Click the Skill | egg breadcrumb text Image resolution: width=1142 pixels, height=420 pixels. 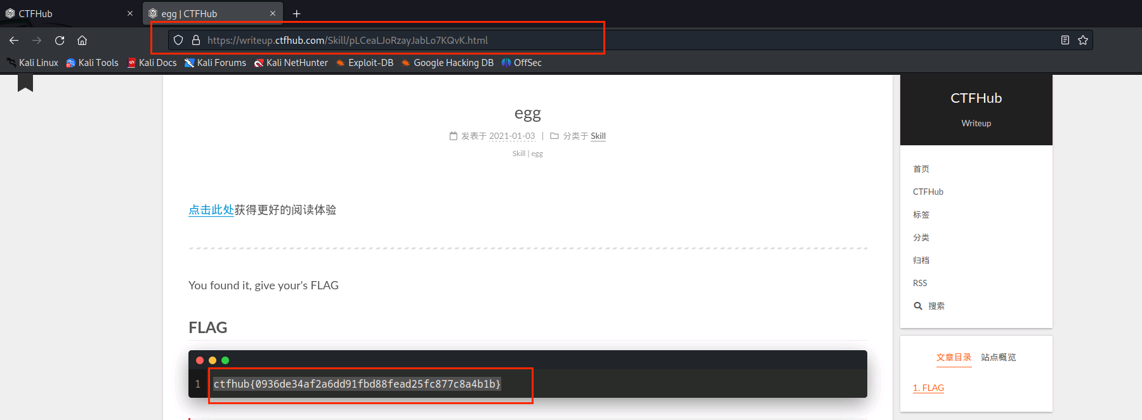point(528,154)
